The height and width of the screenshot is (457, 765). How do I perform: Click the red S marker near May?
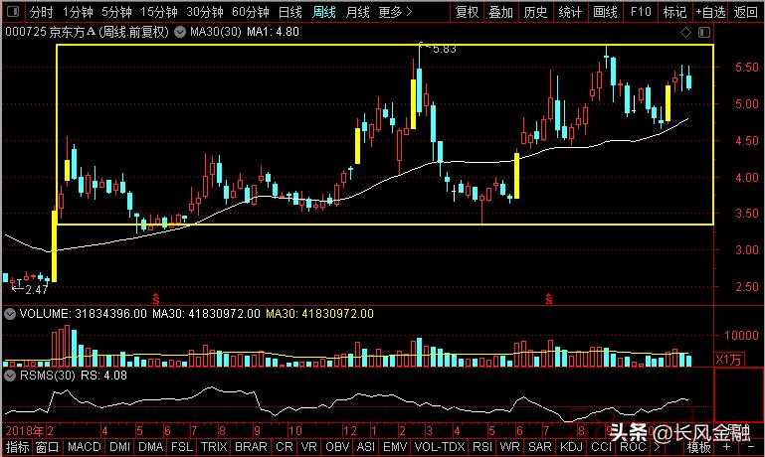point(154,297)
